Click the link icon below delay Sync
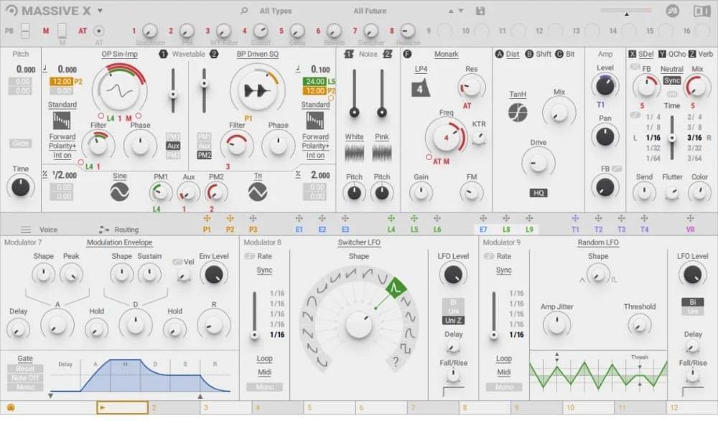This screenshot has width=718, height=421. (x=672, y=94)
